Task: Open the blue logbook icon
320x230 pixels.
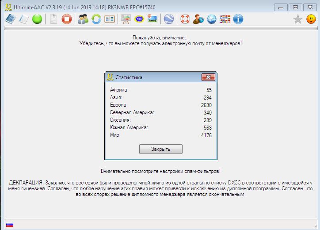Action: pos(11,19)
